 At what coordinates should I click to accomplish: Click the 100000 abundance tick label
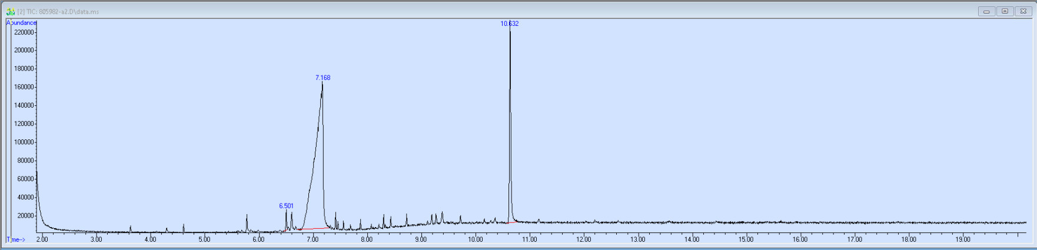[x=24, y=142]
